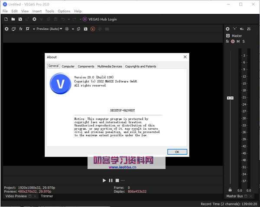
Task: Switch to the Multimedia Devices tab
Action: [x=110, y=66]
